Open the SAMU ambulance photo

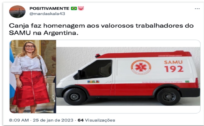(x=128, y=77)
